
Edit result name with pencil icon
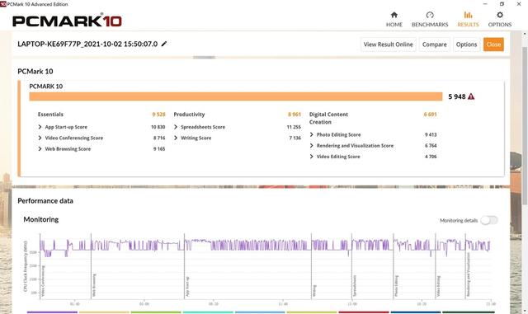(164, 44)
